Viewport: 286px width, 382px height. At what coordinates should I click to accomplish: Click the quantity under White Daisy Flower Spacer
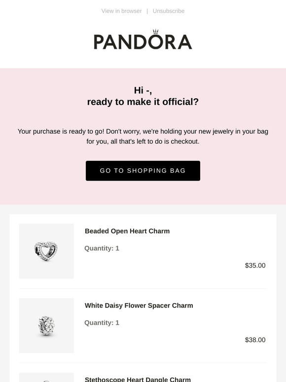click(102, 323)
